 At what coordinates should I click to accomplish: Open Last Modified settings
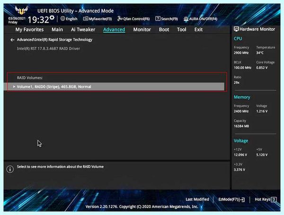(197, 199)
